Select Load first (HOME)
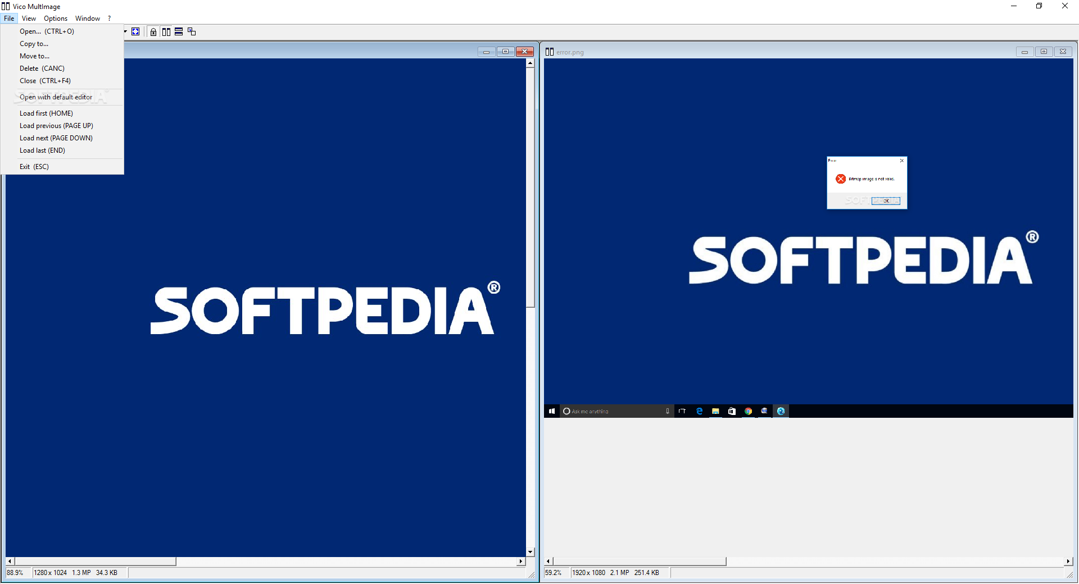 click(x=62, y=113)
